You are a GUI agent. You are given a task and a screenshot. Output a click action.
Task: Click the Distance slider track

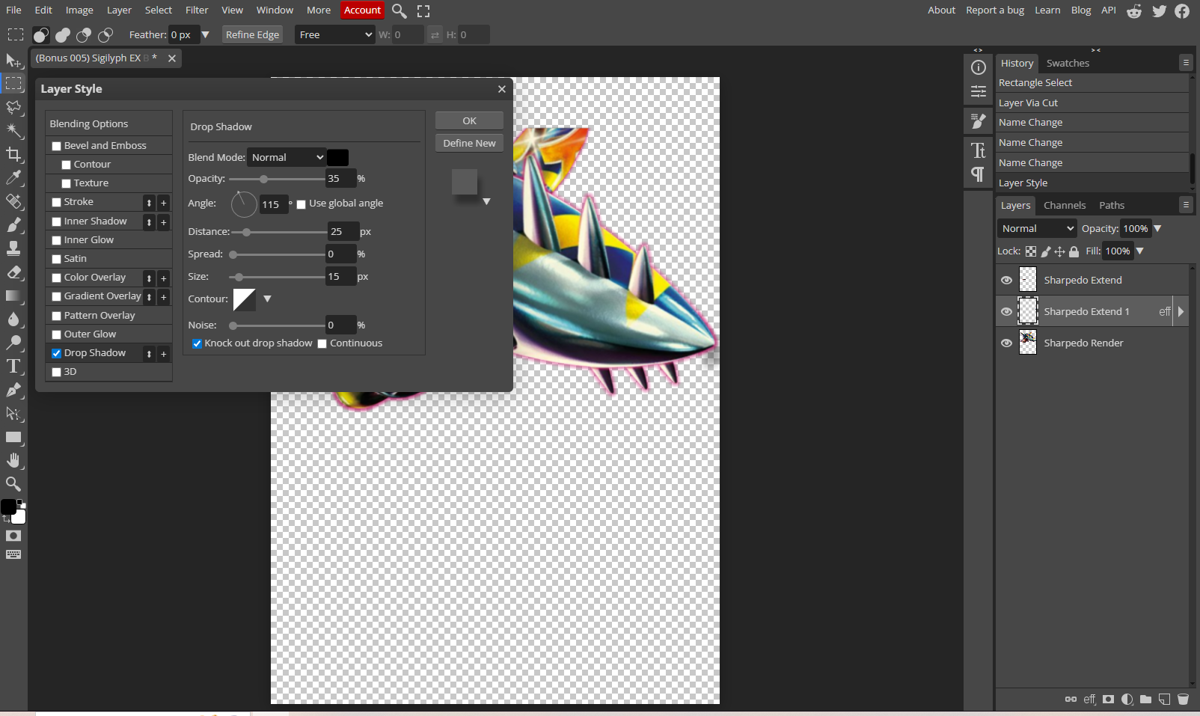[278, 232]
